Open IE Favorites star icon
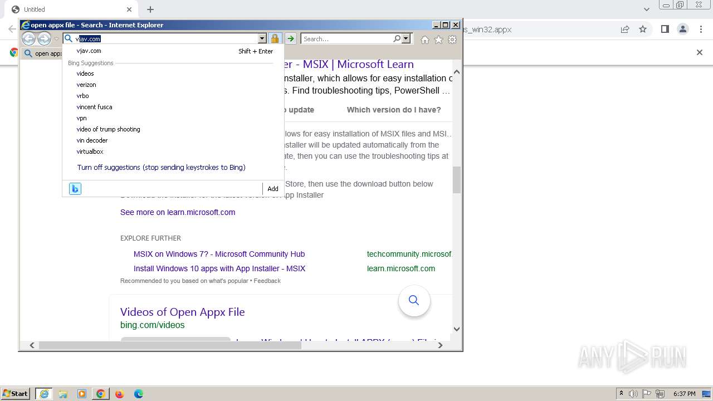The width and height of the screenshot is (713, 401). (x=438, y=40)
